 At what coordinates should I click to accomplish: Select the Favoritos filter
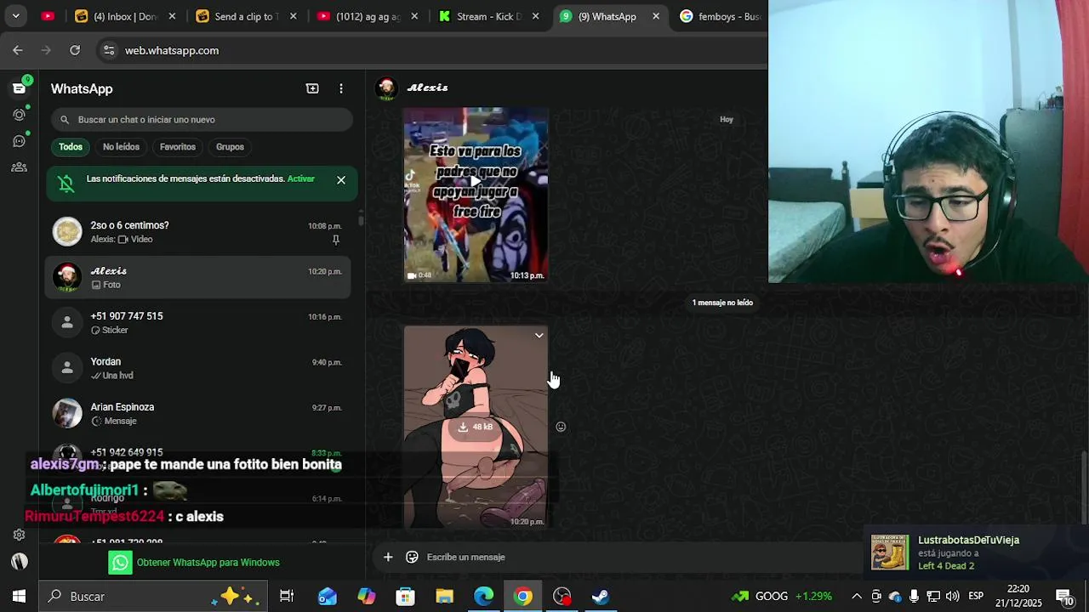(178, 147)
